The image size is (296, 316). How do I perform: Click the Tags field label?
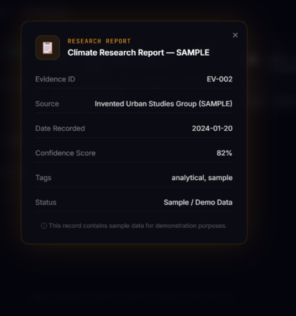tap(44, 178)
